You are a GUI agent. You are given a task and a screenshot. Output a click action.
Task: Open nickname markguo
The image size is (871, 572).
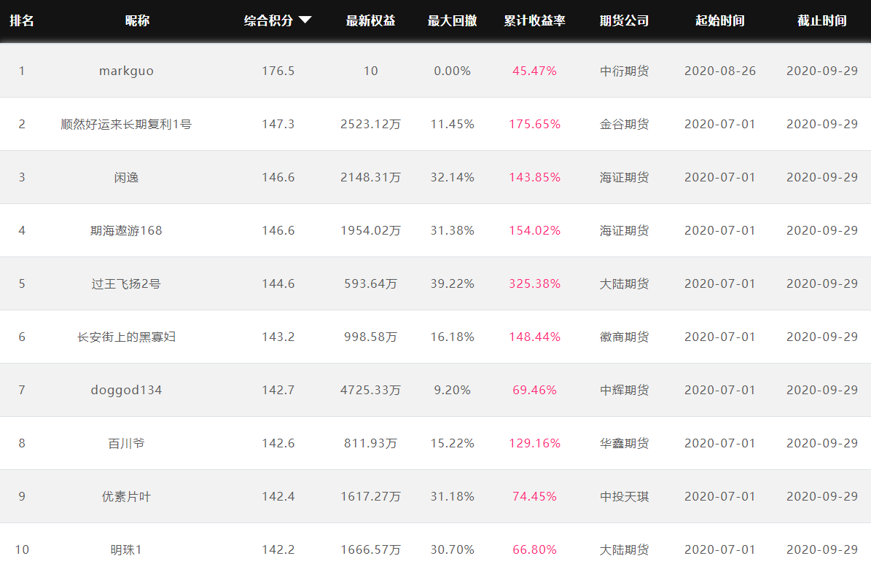(126, 71)
